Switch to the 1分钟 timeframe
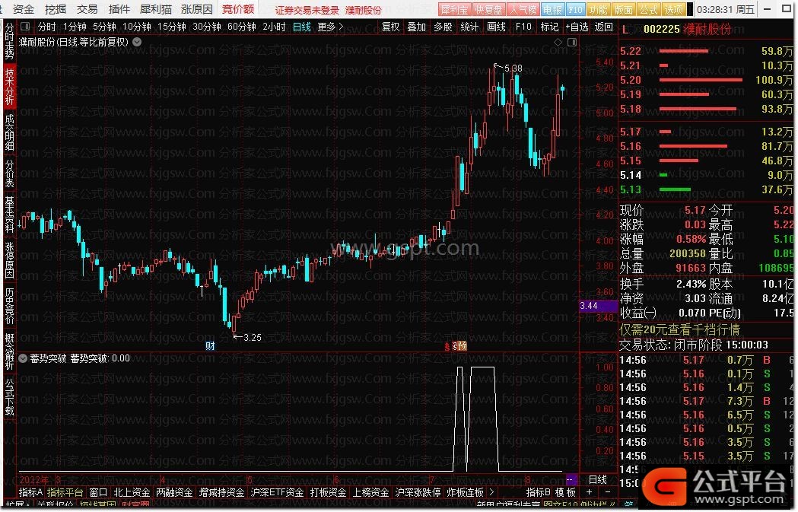Screen dimensions: 798x512 [75, 27]
